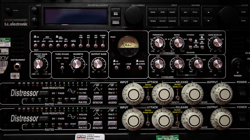250x140 pixels.
Task: Flip the +10dB meter switch
Action: (x=128, y=67)
